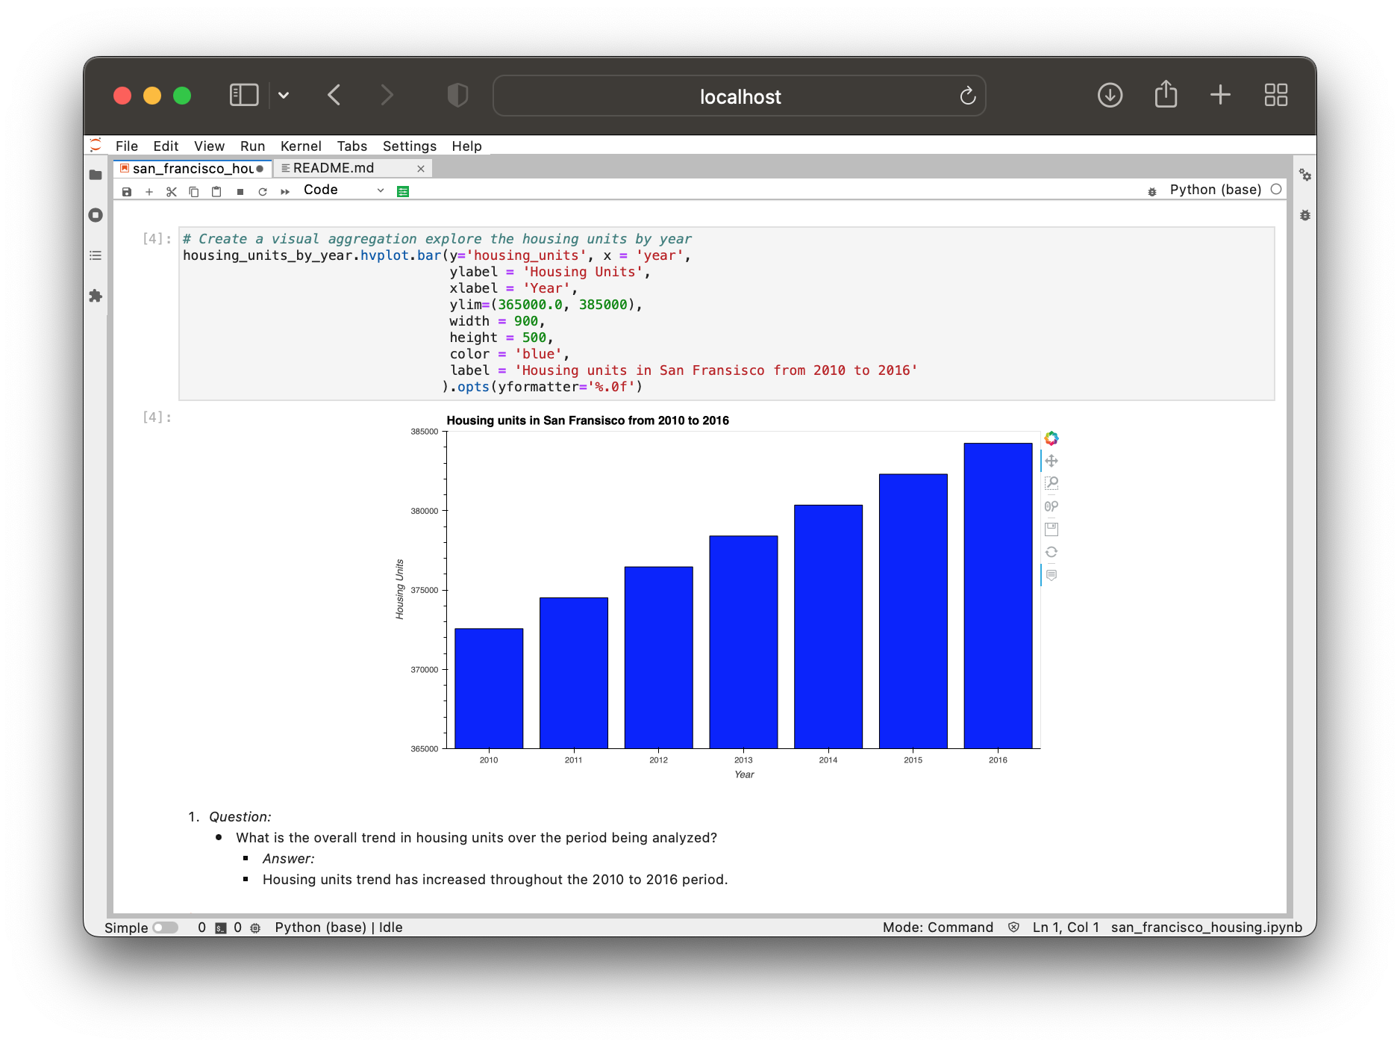The height and width of the screenshot is (1047, 1400).
Task: Click the 2016 bar in the chart
Action: [998, 596]
